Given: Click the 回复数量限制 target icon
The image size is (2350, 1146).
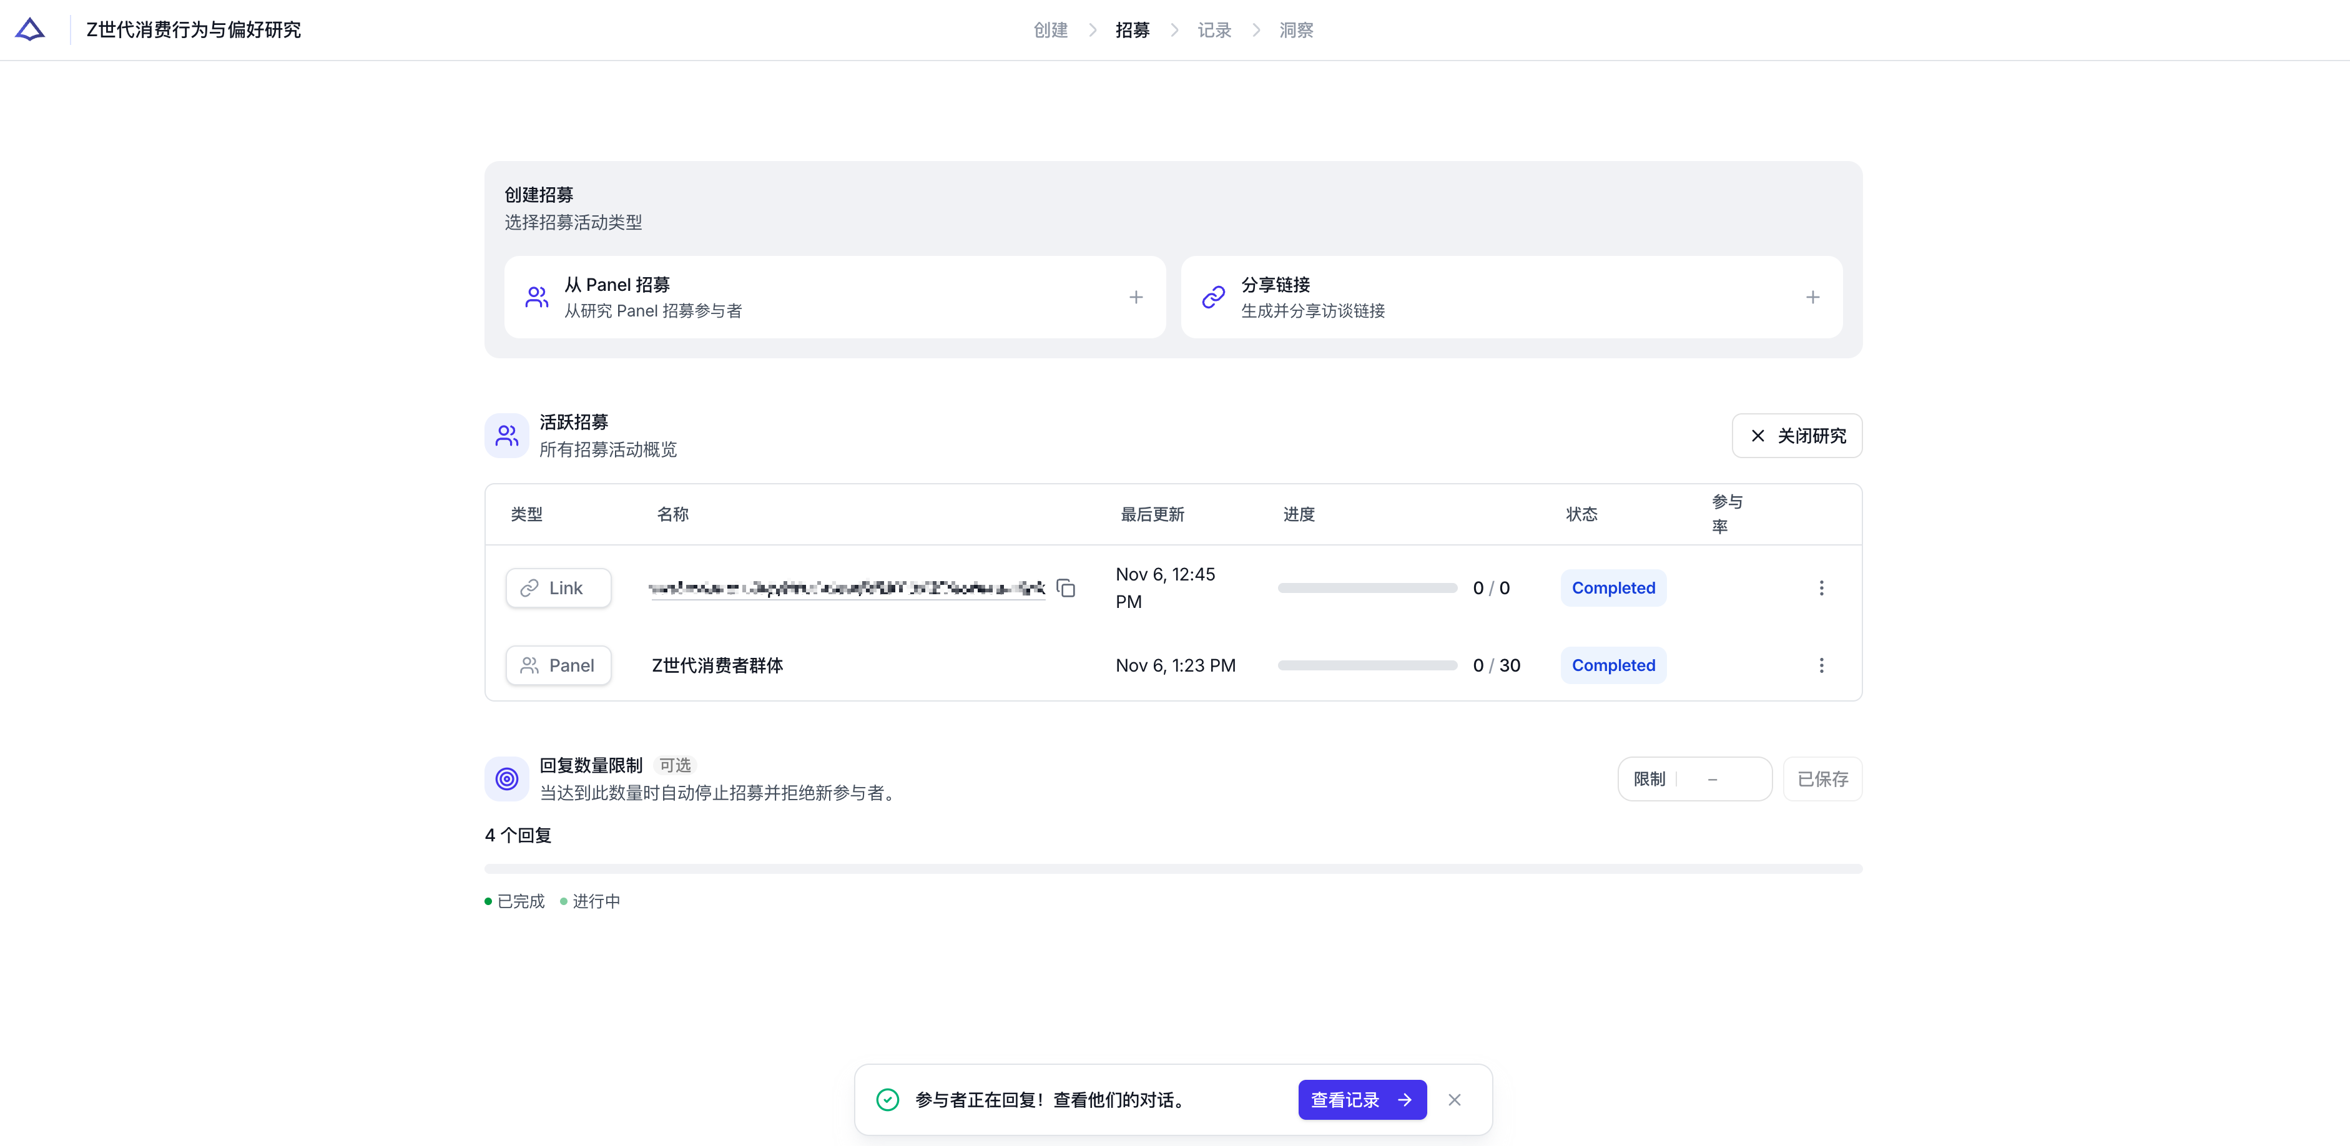Looking at the screenshot, I should pos(506,778).
